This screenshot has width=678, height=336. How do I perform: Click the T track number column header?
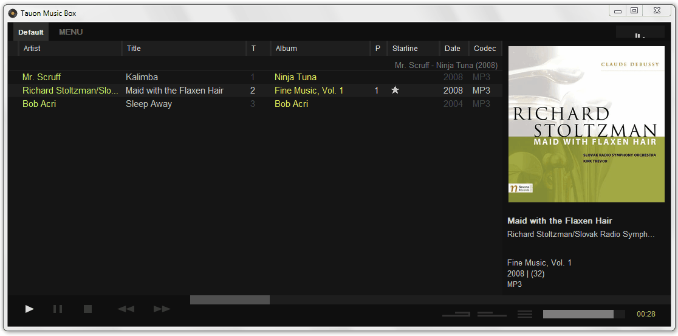click(259, 49)
